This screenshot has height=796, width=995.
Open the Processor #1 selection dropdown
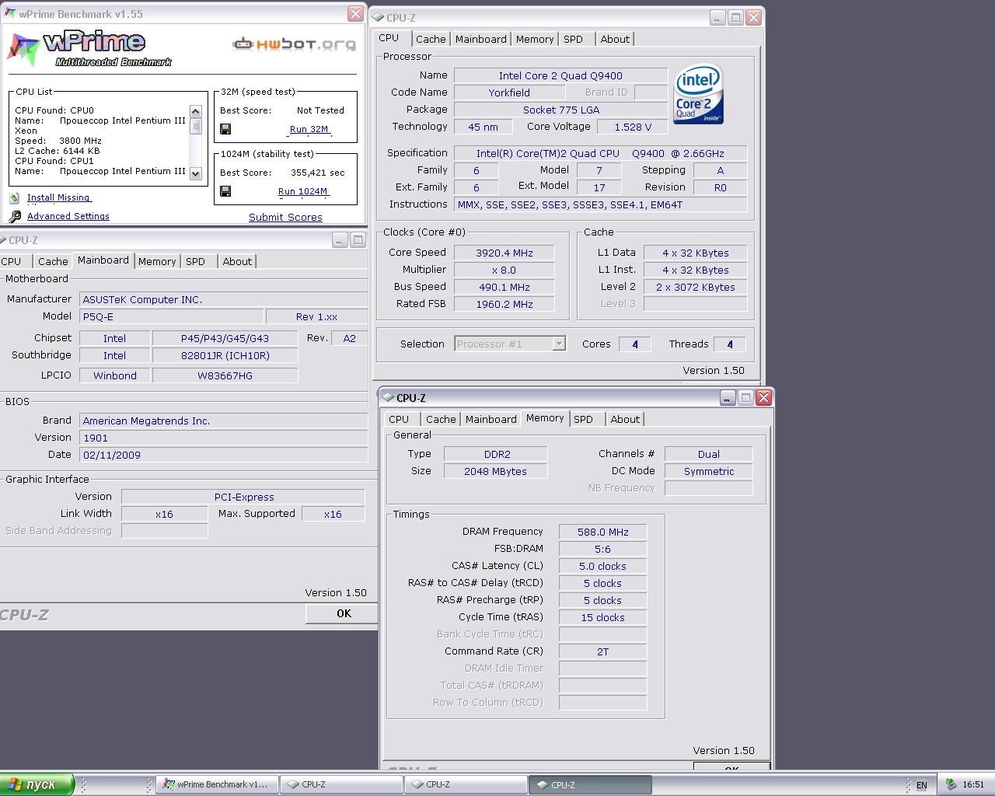coord(558,344)
